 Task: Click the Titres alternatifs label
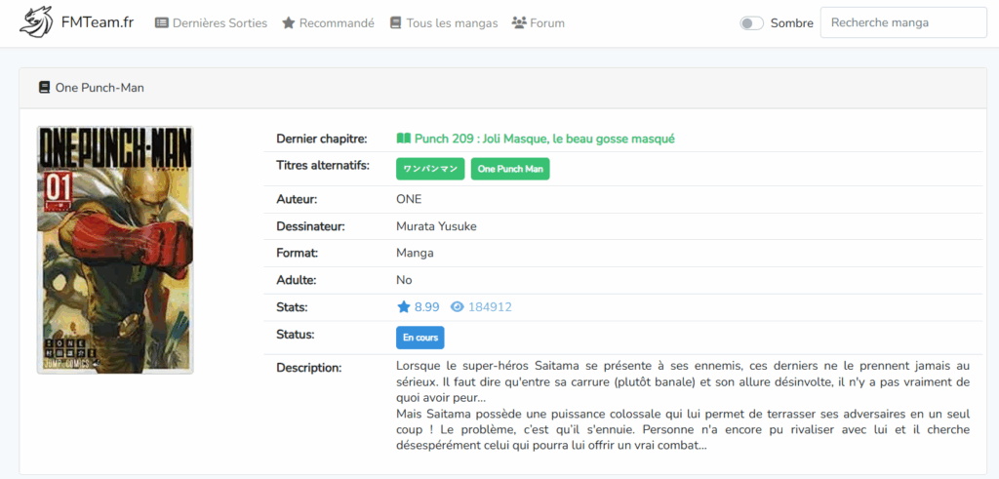tap(323, 166)
